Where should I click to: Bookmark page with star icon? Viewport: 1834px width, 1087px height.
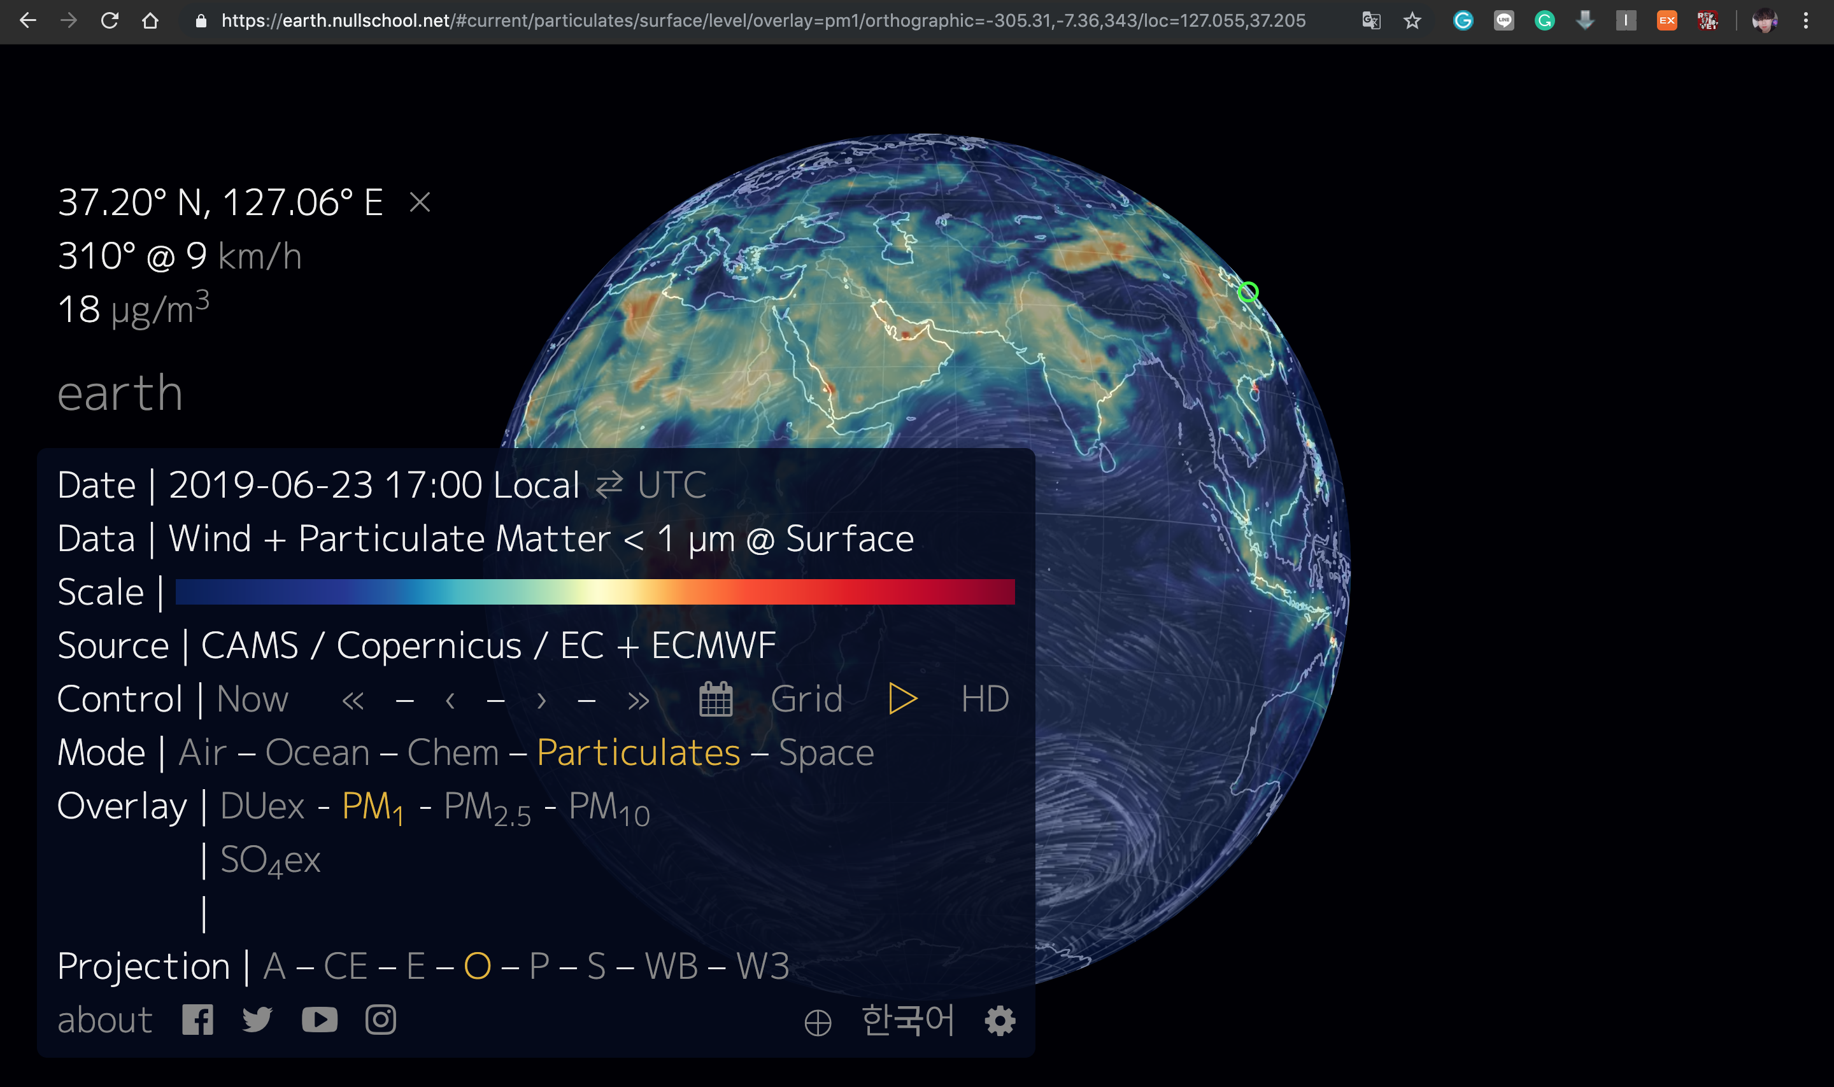1412,20
